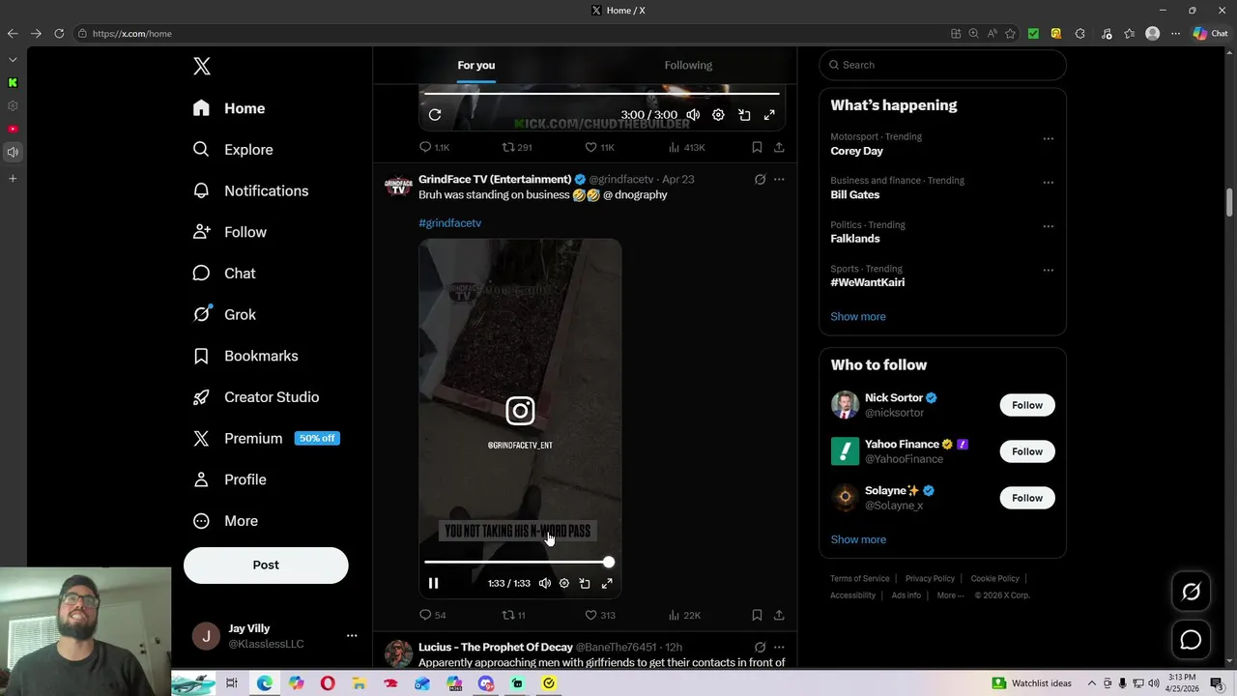Open the Copilot Chat button in Edge
The image size is (1237, 696).
pos(1210,33)
